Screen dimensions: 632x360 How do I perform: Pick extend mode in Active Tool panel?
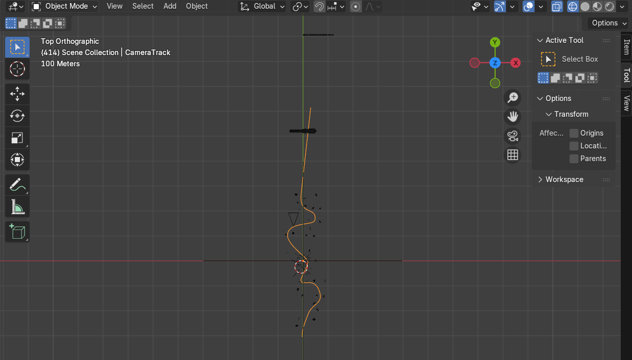pos(555,78)
